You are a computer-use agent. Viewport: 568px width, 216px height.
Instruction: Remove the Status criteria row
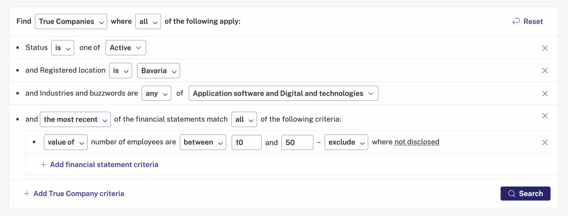tap(545, 48)
